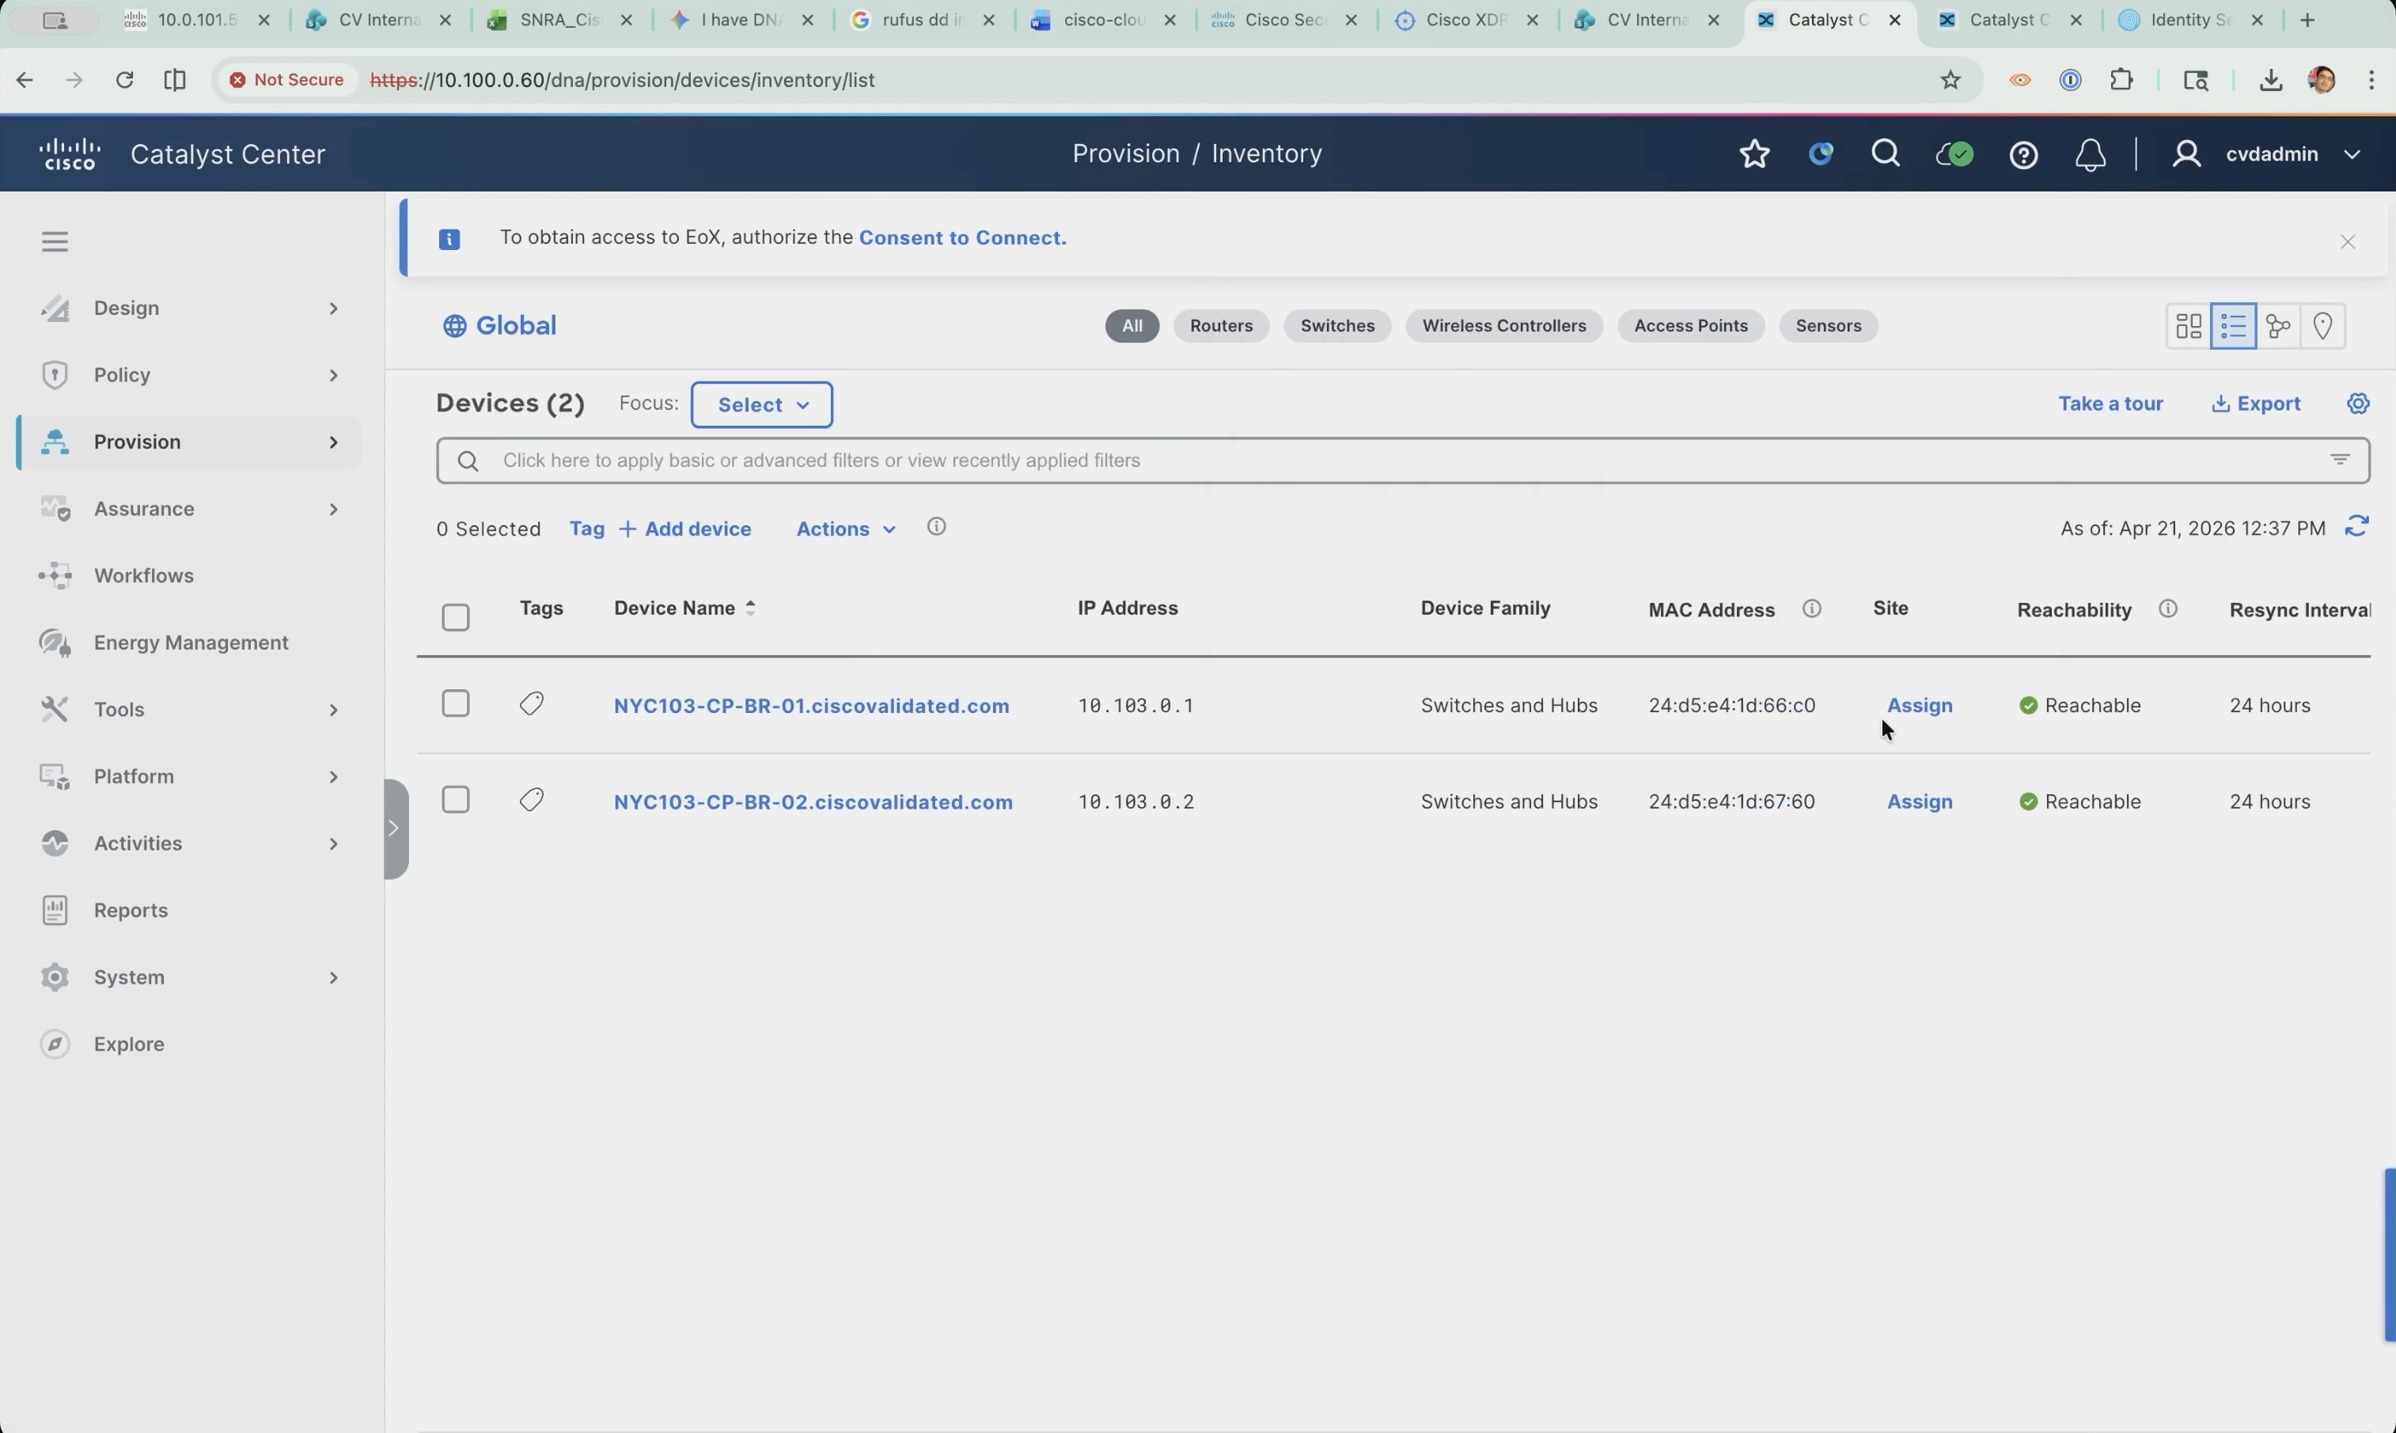Open the table settings gear icon
The image size is (2396, 1433).
[x=2357, y=404]
